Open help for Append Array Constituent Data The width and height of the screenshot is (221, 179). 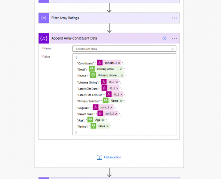164,38
